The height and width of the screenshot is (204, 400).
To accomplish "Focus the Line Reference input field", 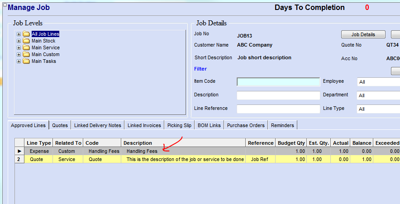I will [278, 109].
